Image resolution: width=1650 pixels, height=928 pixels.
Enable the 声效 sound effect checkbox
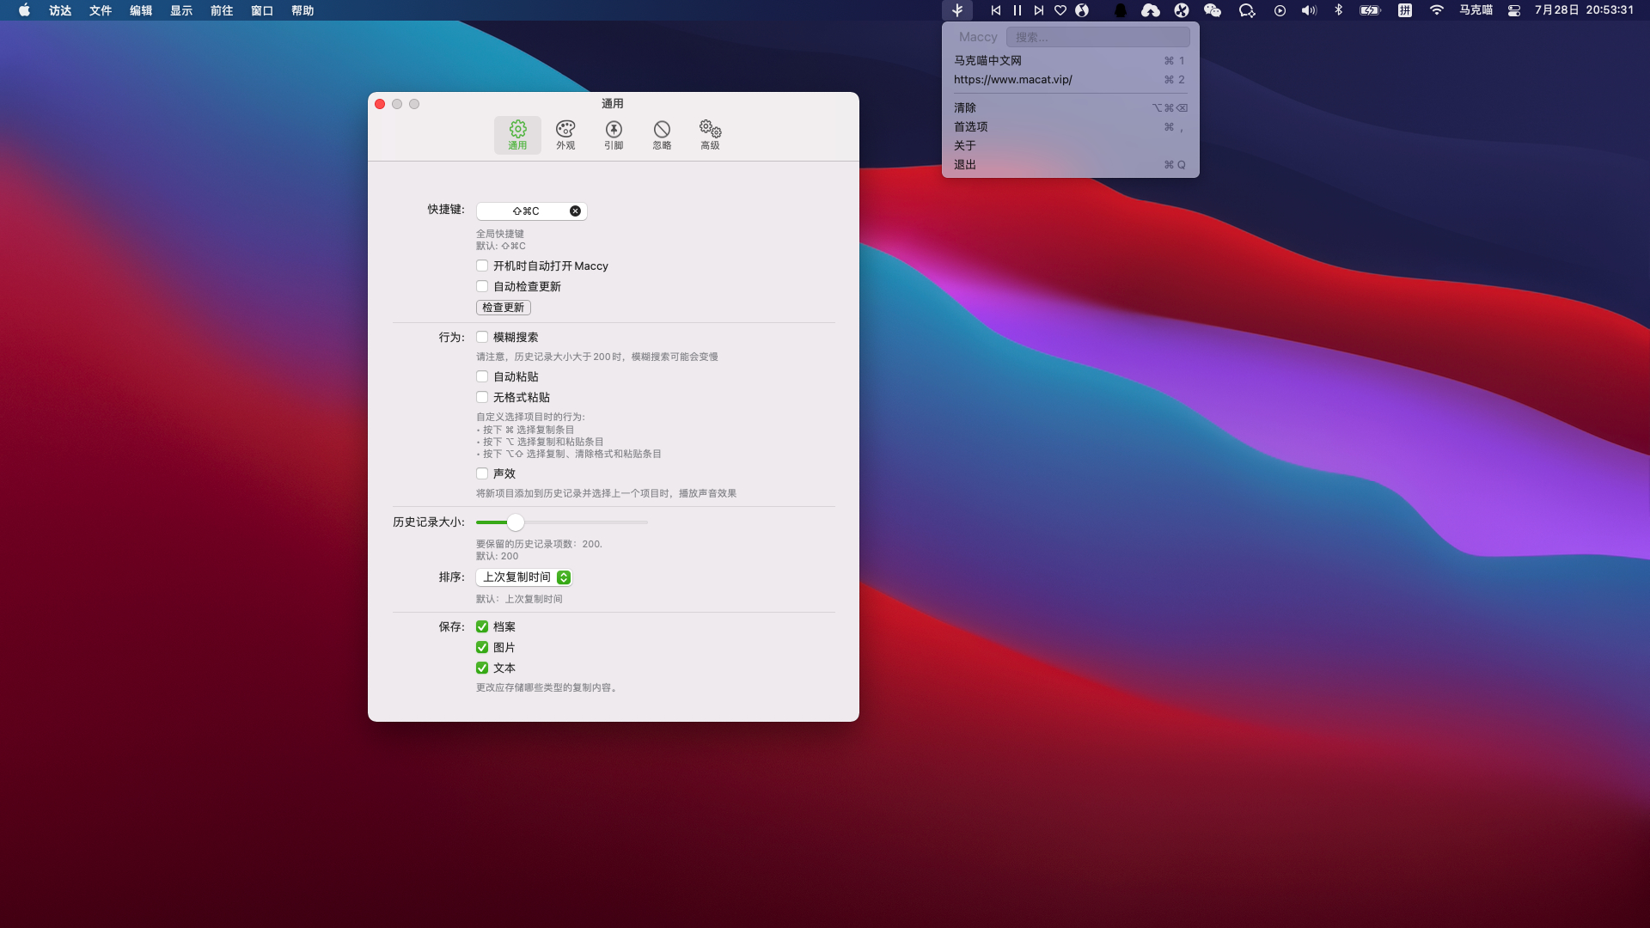coord(482,473)
